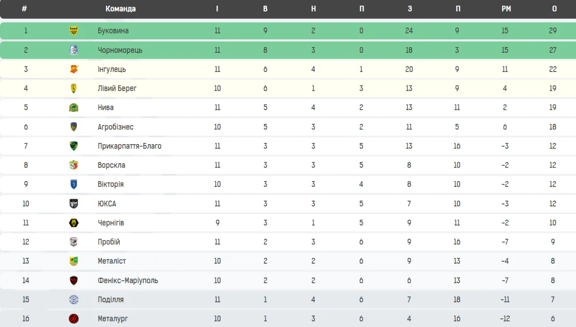Click the Буковина club logo
Viewport: 576px width, 327px height.
pyautogui.click(x=73, y=31)
